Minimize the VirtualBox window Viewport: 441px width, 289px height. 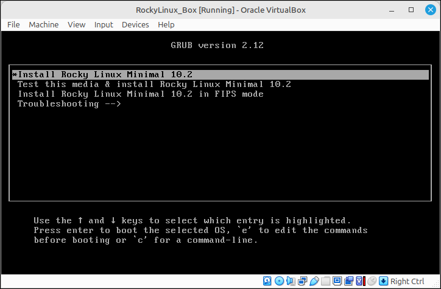(392, 10)
